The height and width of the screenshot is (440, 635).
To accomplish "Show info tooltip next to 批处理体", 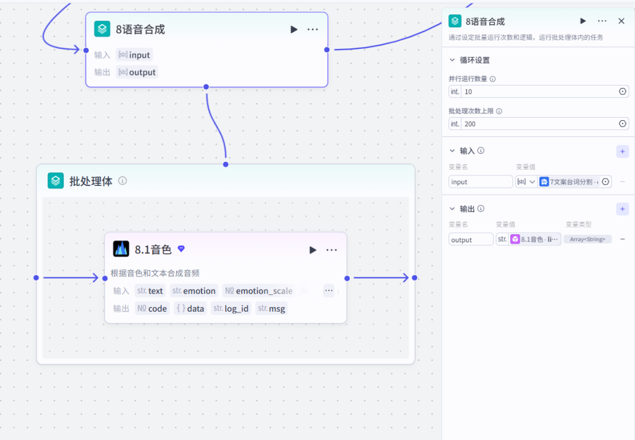I will pyautogui.click(x=122, y=180).
